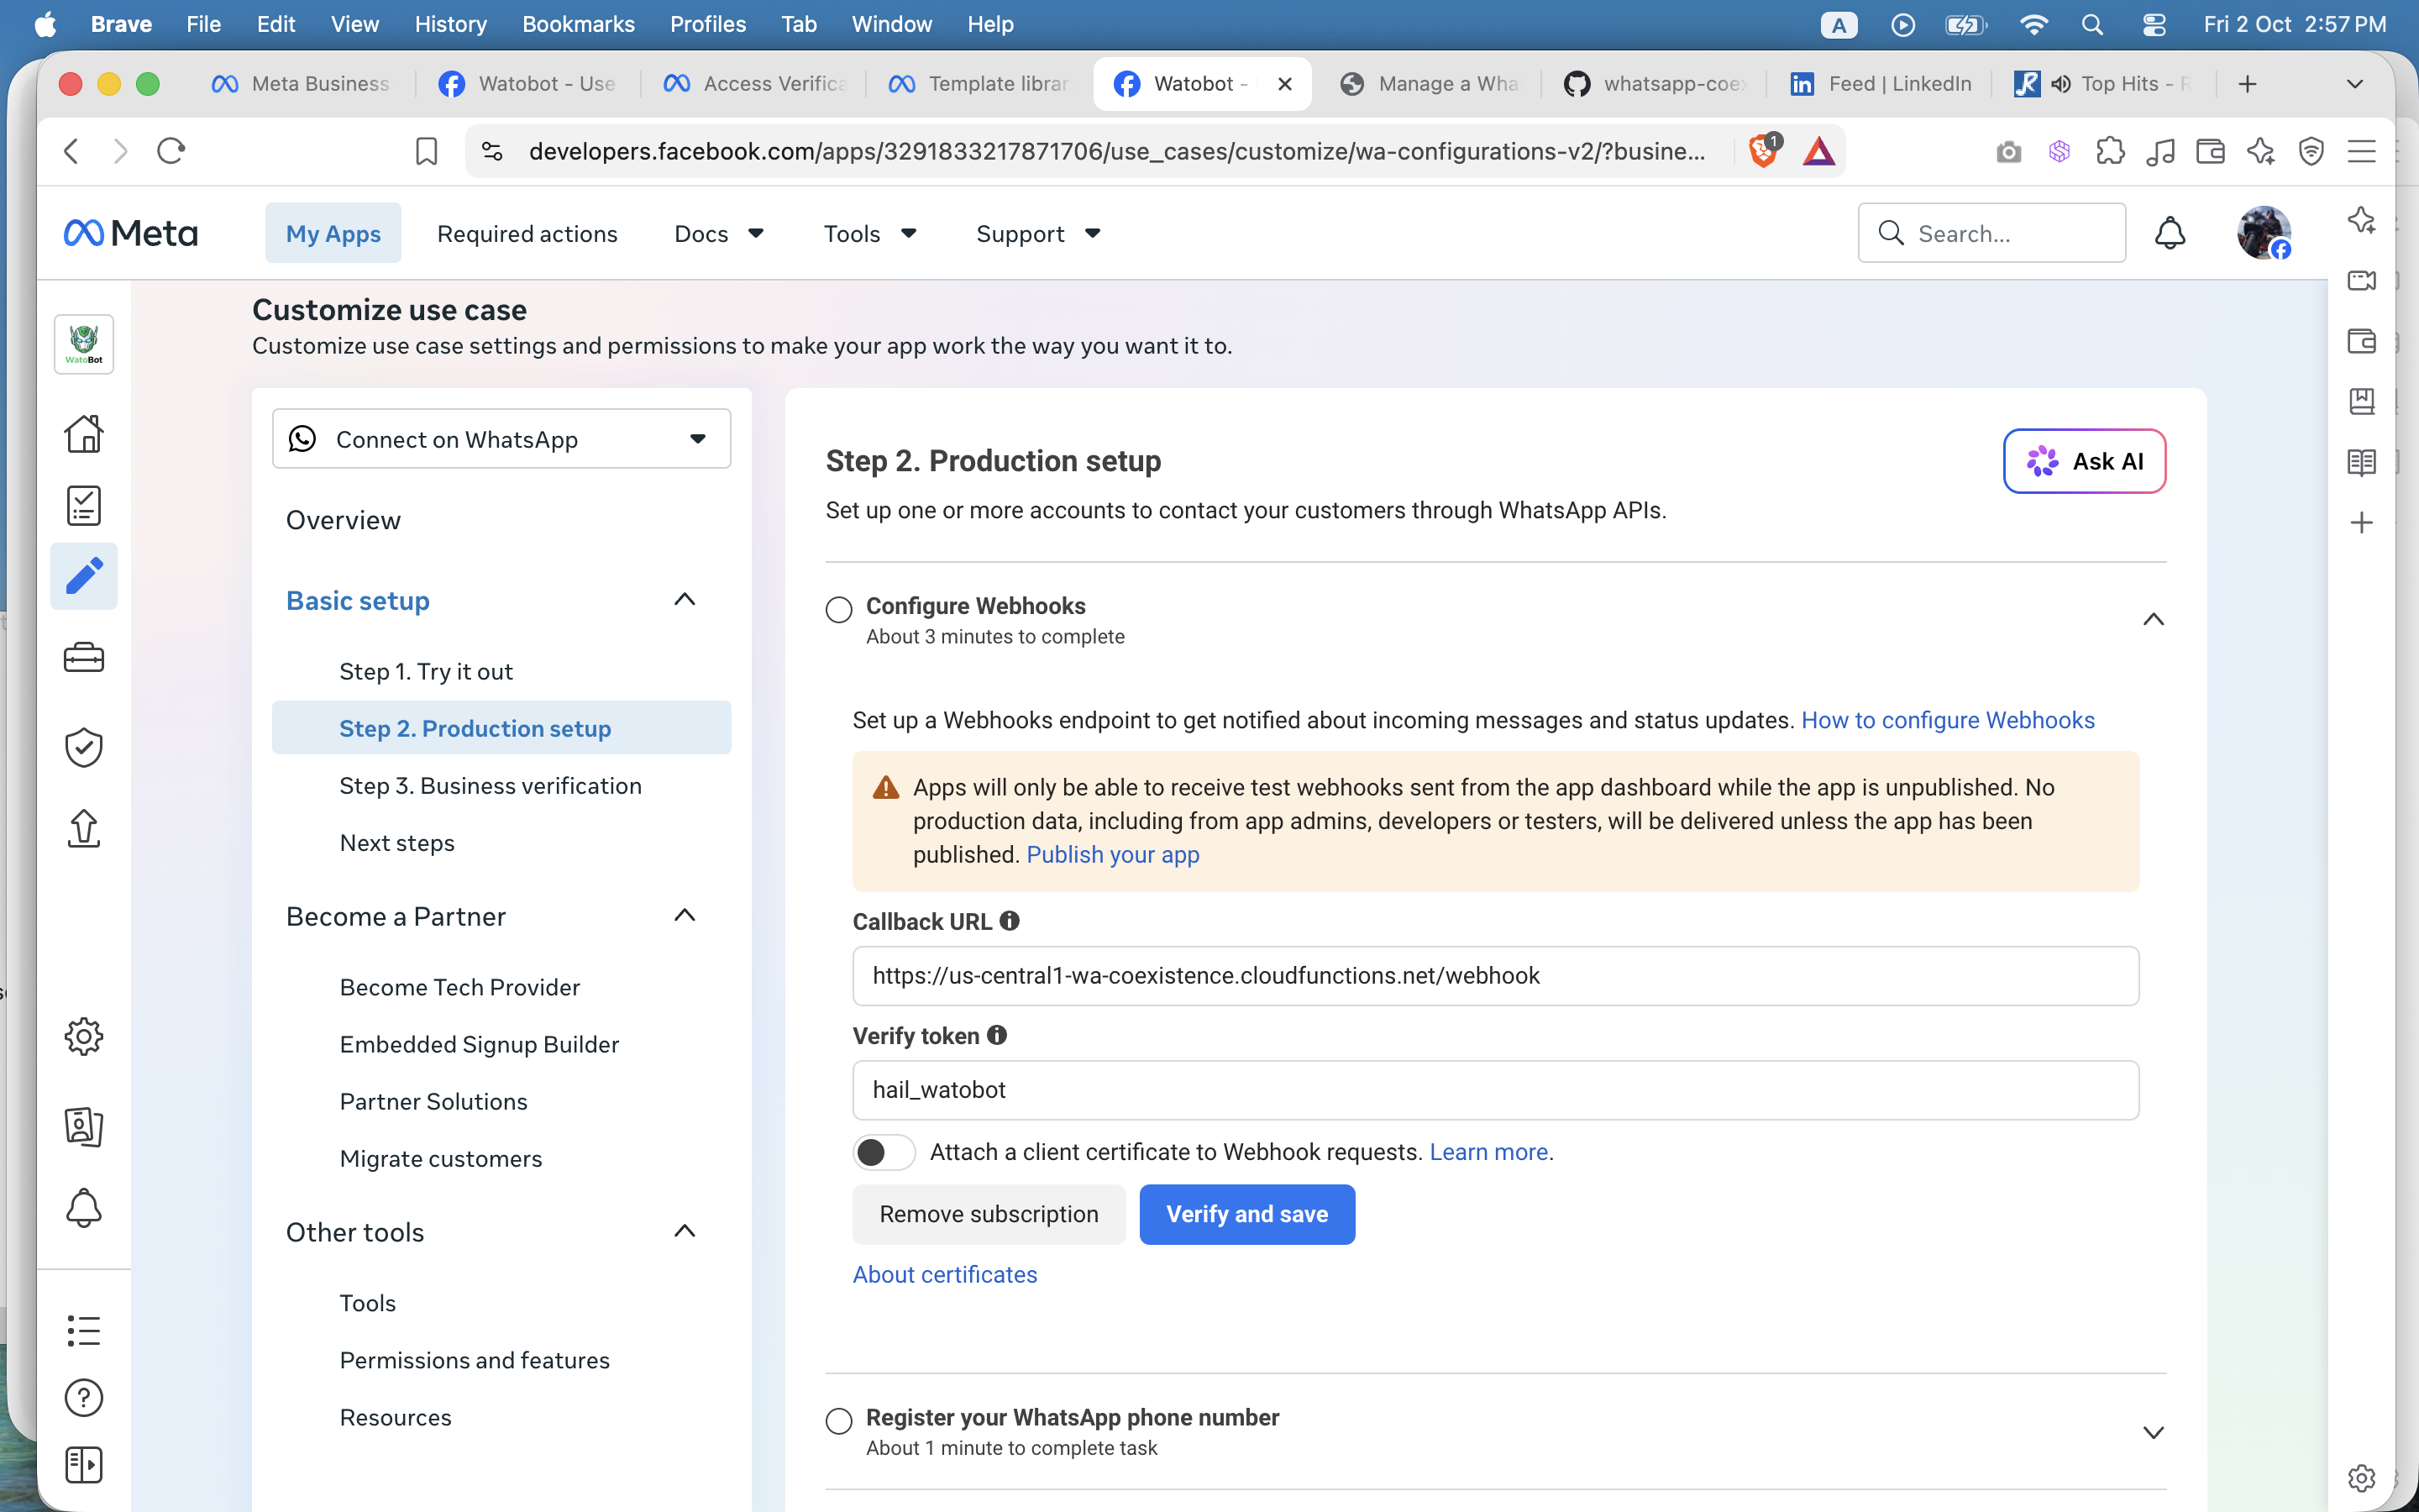This screenshot has width=2419, height=1512.
Task: Open the Bookmarks menu in menu bar
Action: 578,24
